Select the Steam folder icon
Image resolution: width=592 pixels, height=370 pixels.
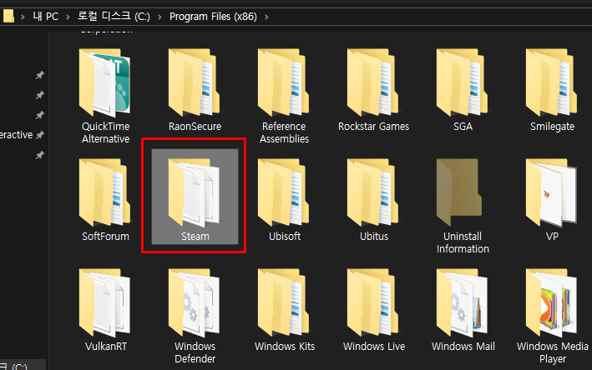pyautogui.click(x=195, y=192)
